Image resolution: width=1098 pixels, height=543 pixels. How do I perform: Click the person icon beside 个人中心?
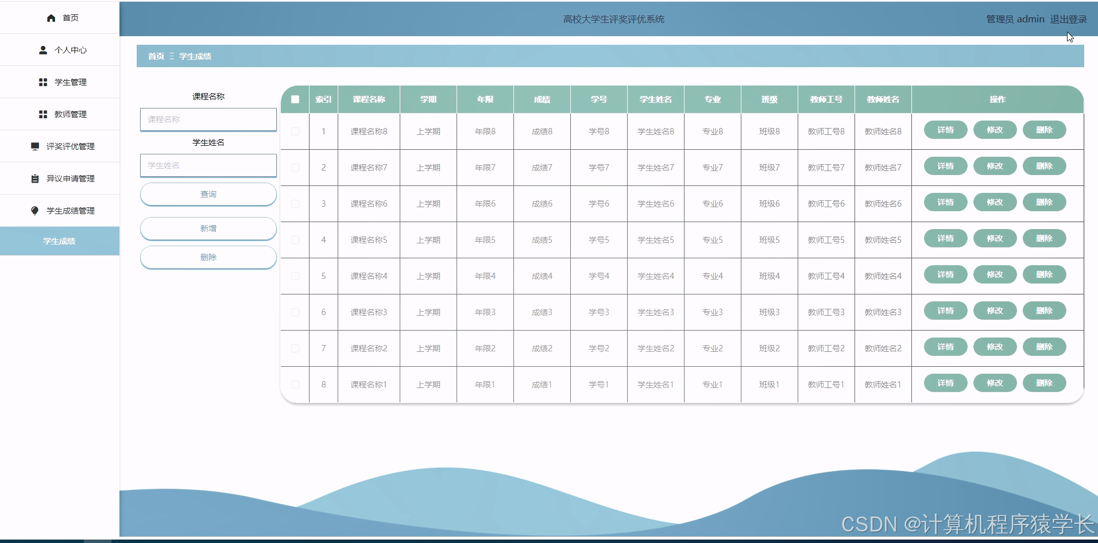click(x=43, y=51)
